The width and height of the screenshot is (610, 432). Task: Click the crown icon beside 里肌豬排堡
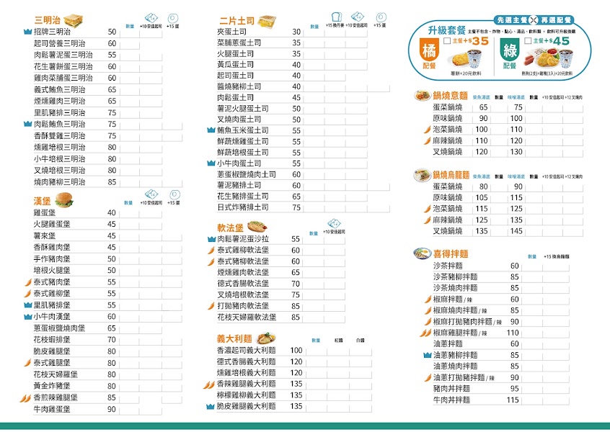[x=27, y=305]
